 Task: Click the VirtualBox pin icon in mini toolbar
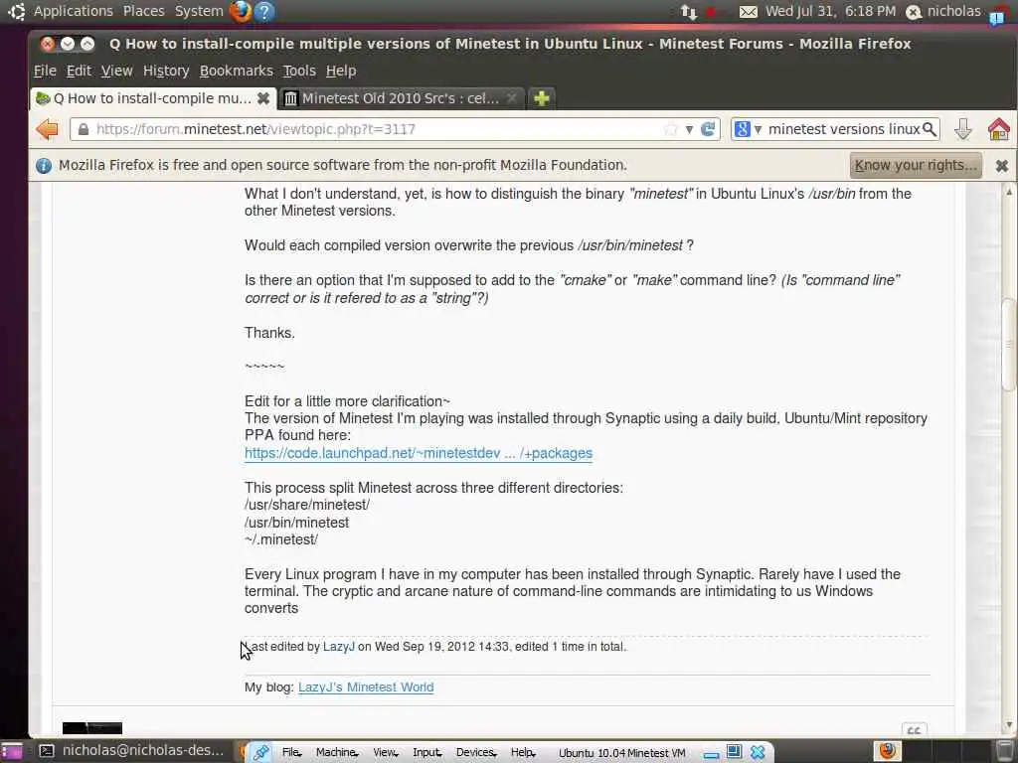[261, 753]
